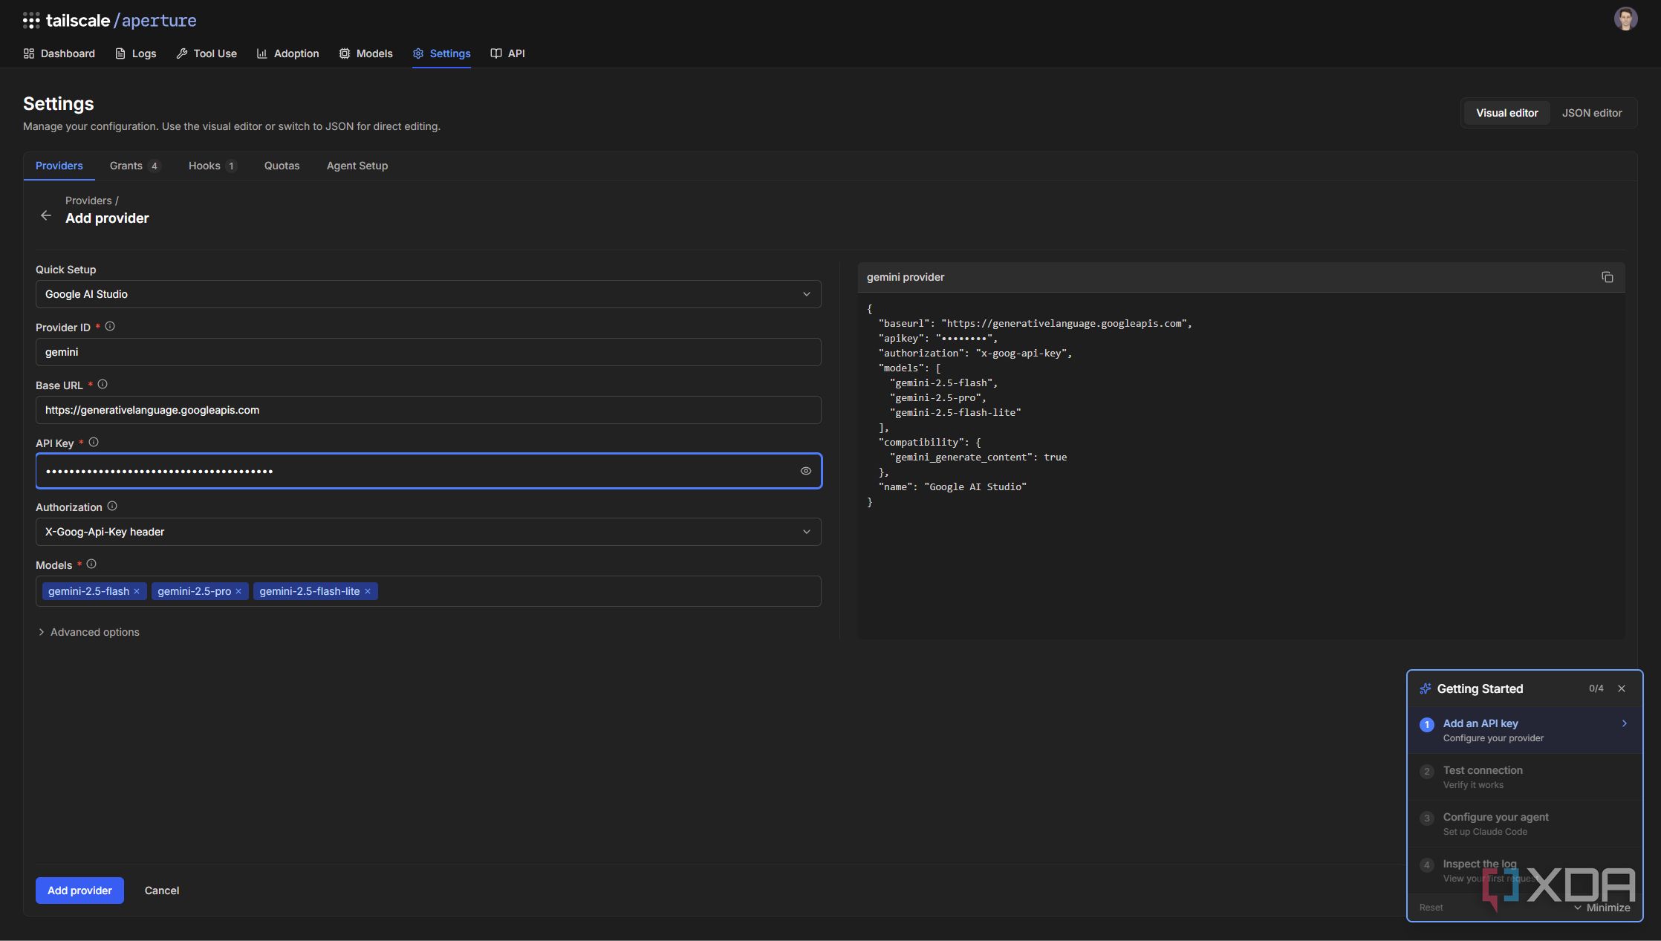Select the Test connection step
The width and height of the screenshot is (1661, 941).
1524,777
